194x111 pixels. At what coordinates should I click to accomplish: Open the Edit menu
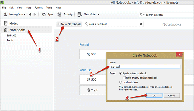coord(11,8)
